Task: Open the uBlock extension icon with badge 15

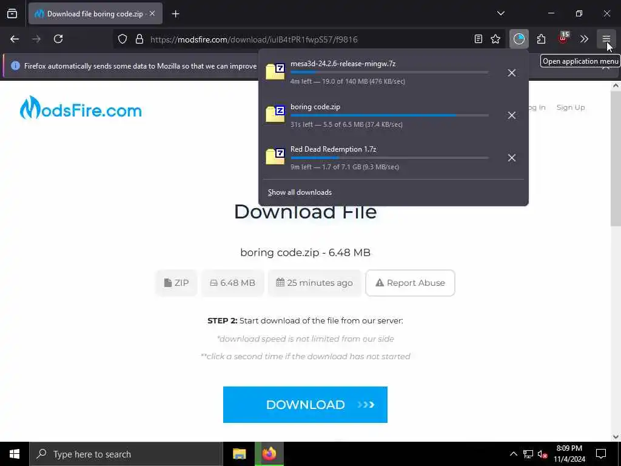Action: tap(563, 38)
